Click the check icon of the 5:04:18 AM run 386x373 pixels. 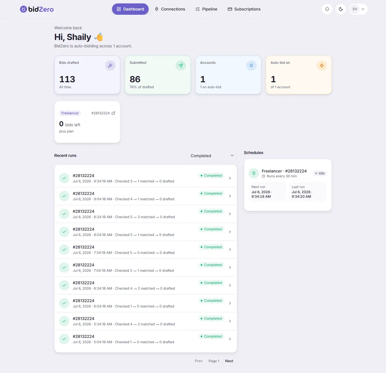[64, 339]
